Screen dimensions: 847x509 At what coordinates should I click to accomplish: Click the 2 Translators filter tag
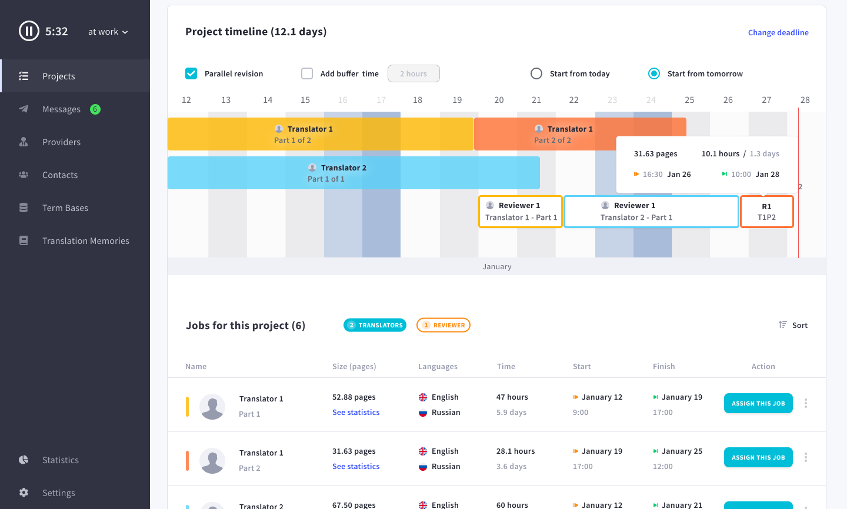click(375, 325)
